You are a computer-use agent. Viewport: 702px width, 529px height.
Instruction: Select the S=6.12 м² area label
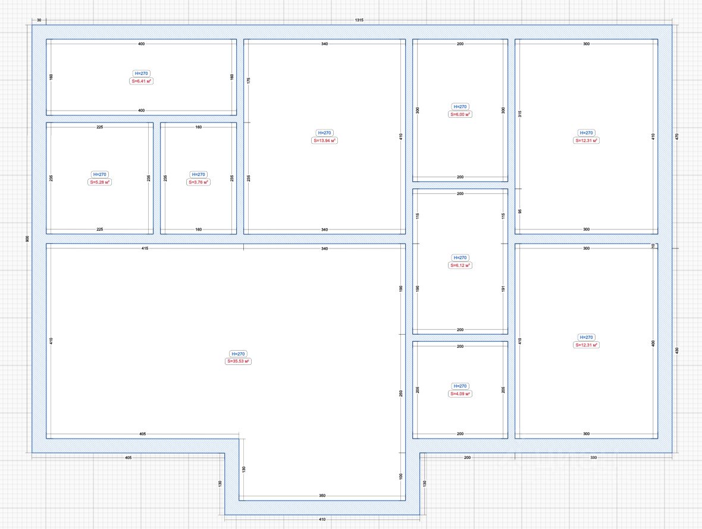tap(460, 266)
